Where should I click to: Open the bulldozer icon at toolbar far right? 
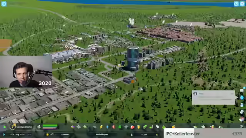(x=242, y=127)
